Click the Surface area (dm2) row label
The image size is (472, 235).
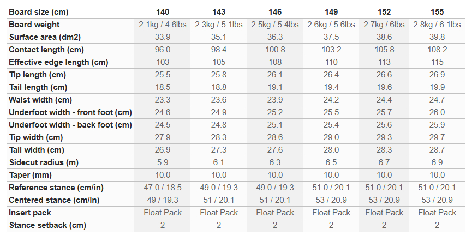click(45, 37)
